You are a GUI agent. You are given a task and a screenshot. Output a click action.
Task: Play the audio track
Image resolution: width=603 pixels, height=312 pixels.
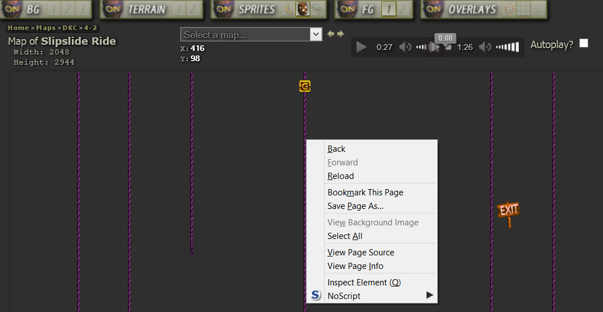(x=361, y=47)
